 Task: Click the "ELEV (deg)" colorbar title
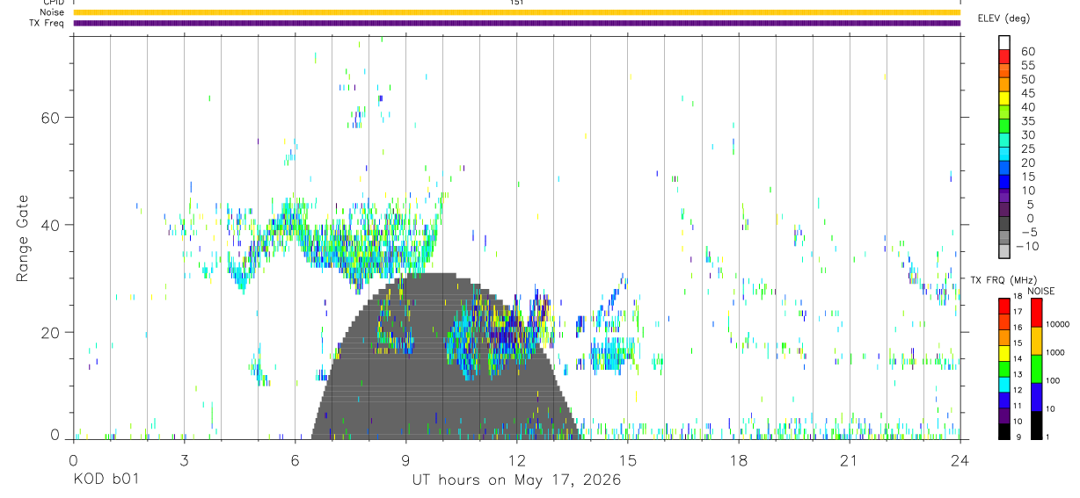pos(1003,18)
